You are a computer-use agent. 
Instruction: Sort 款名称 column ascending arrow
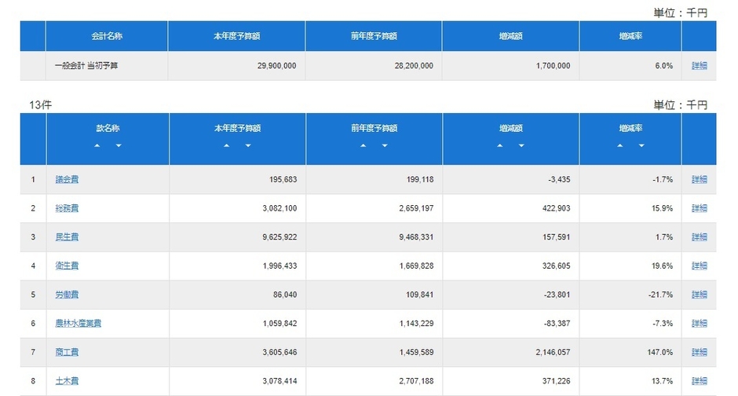(x=97, y=146)
